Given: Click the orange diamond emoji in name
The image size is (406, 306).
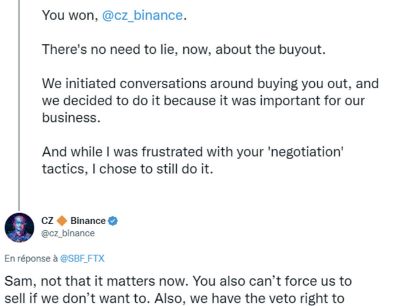Looking at the screenshot, I should click(x=62, y=221).
